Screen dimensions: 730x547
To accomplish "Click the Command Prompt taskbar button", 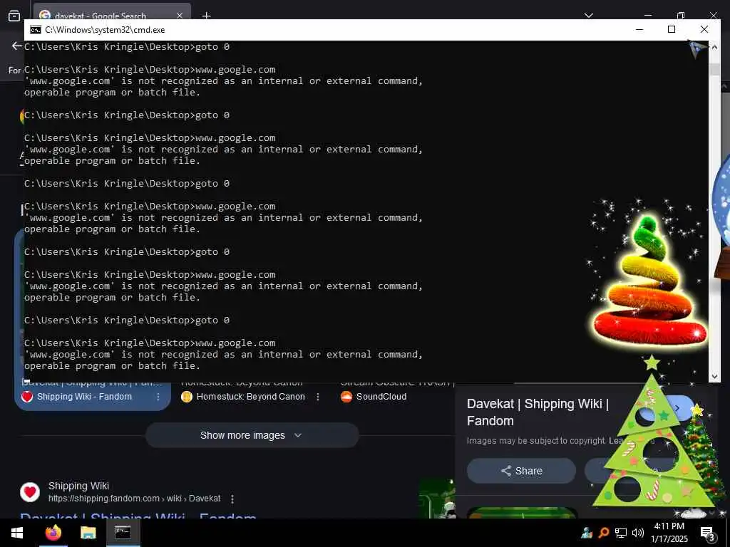I will coord(123,533).
